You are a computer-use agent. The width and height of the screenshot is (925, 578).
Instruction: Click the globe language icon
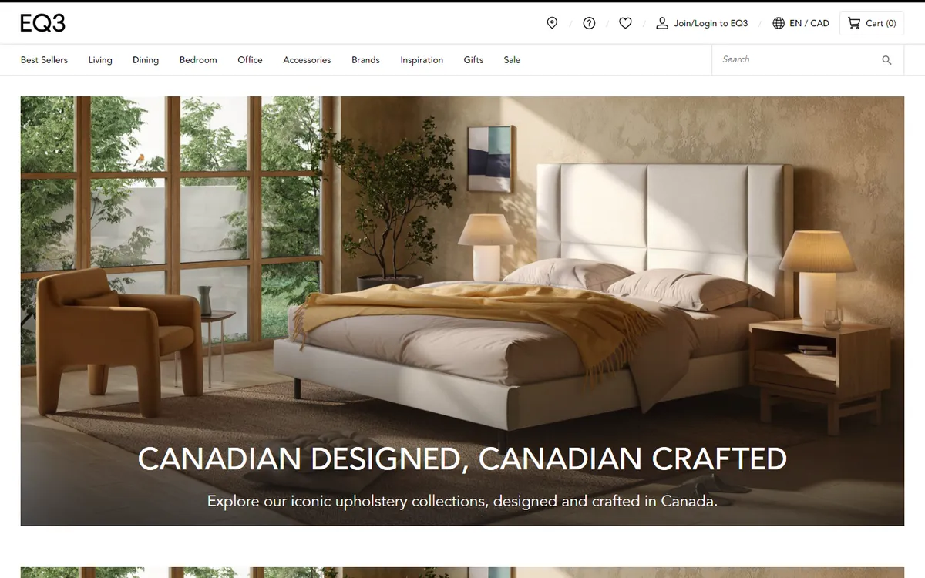[779, 23]
